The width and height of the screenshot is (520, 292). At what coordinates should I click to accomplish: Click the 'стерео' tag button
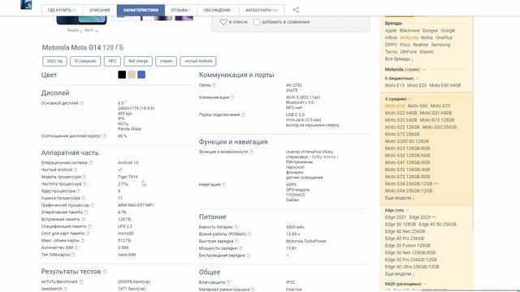166,62
